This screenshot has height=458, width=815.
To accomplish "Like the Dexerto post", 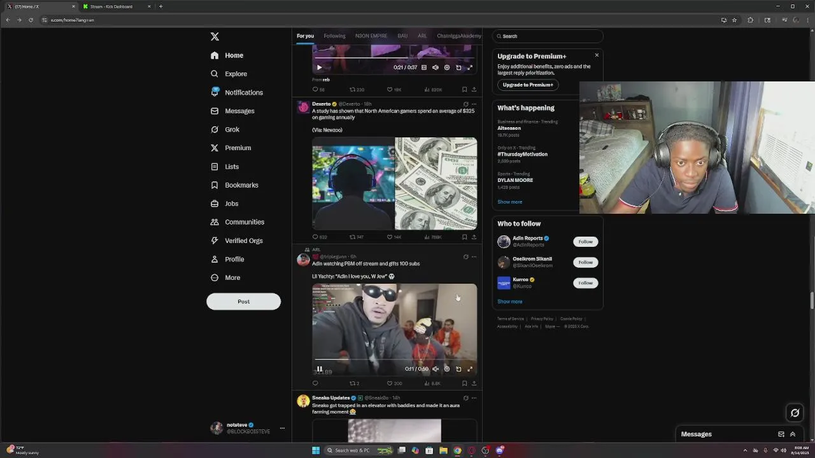I will point(390,237).
